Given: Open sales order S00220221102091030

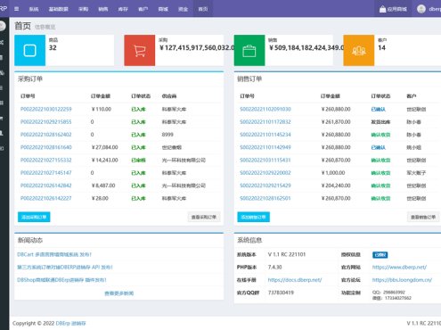Looking at the screenshot, I should (x=265, y=109).
